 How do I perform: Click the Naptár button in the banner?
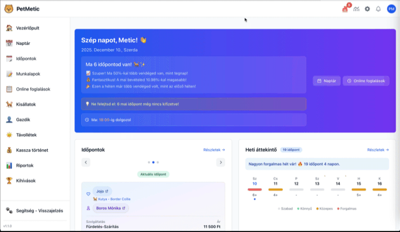click(326, 81)
